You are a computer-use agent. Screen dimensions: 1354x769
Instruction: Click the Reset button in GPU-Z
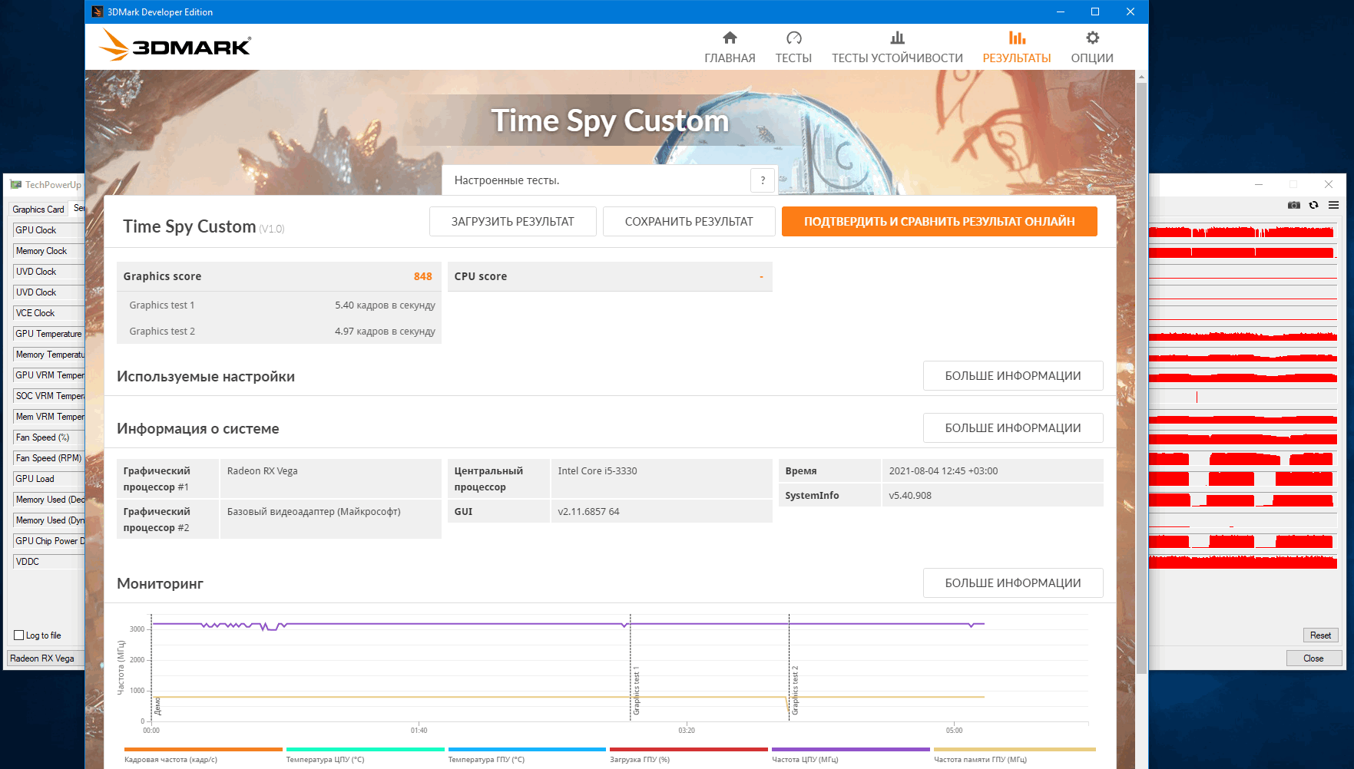click(x=1320, y=635)
